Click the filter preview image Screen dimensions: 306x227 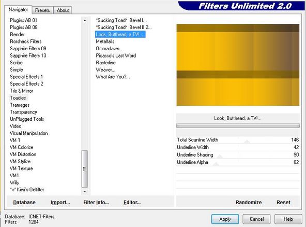coord(238,65)
